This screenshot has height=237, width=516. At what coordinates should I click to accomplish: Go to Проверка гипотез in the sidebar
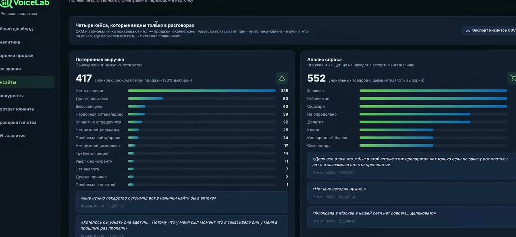(18, 123)
